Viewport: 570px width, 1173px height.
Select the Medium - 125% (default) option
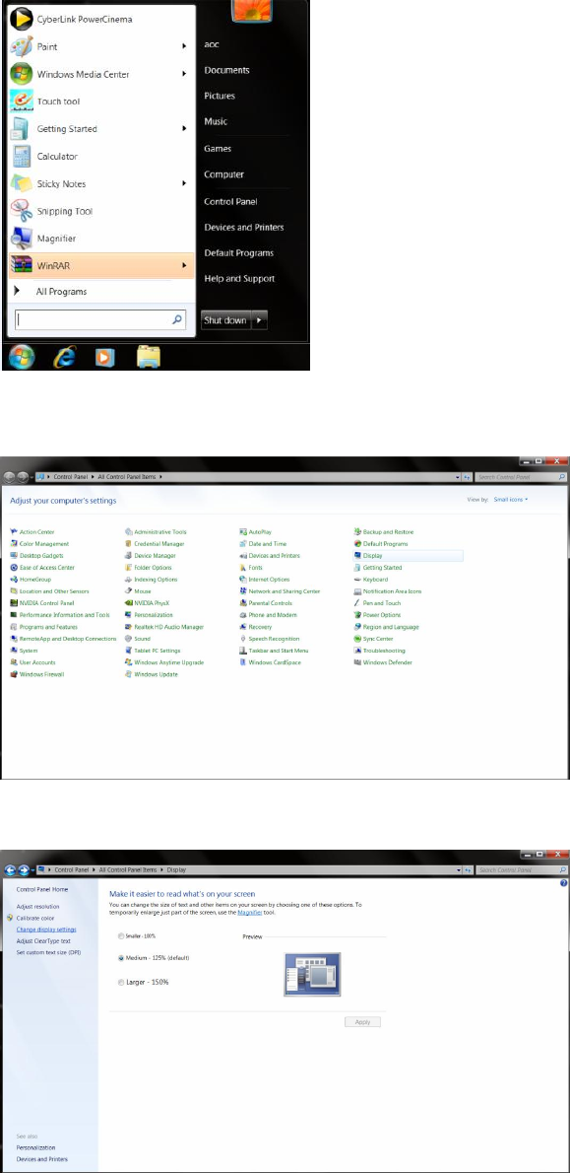coord(121,957)
